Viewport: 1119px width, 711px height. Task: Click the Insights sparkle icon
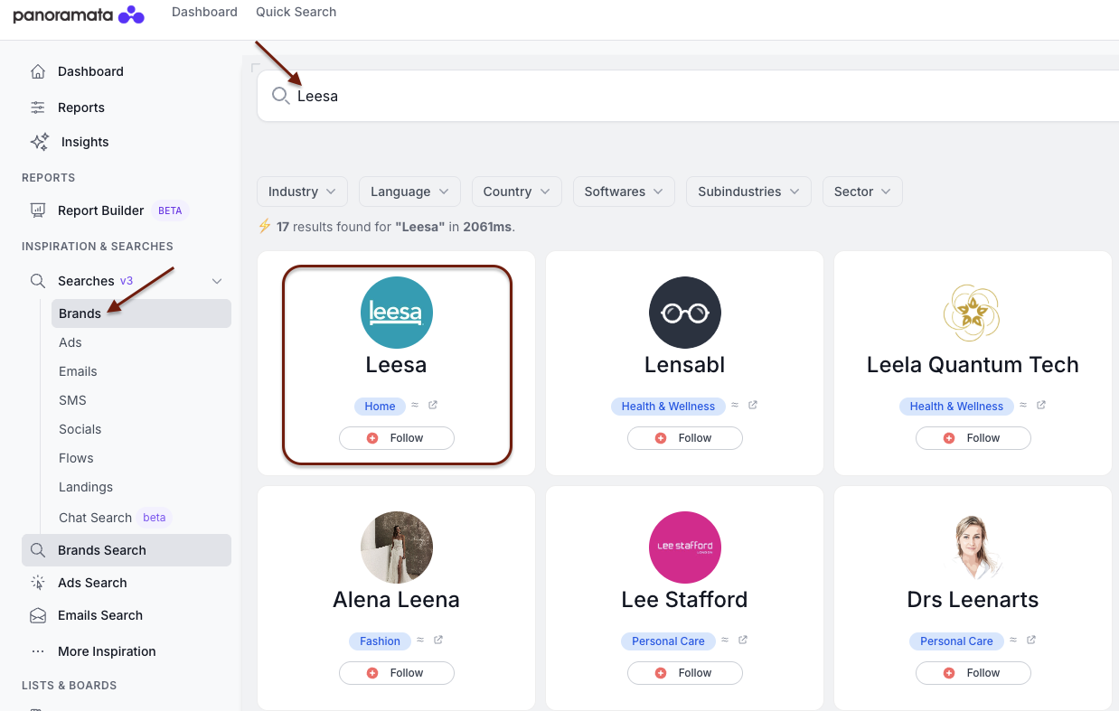click(x=40, y=142)
